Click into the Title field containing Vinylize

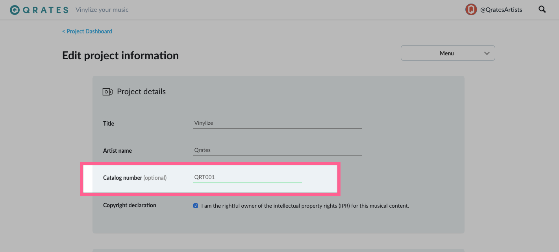[x=278, y=123]
